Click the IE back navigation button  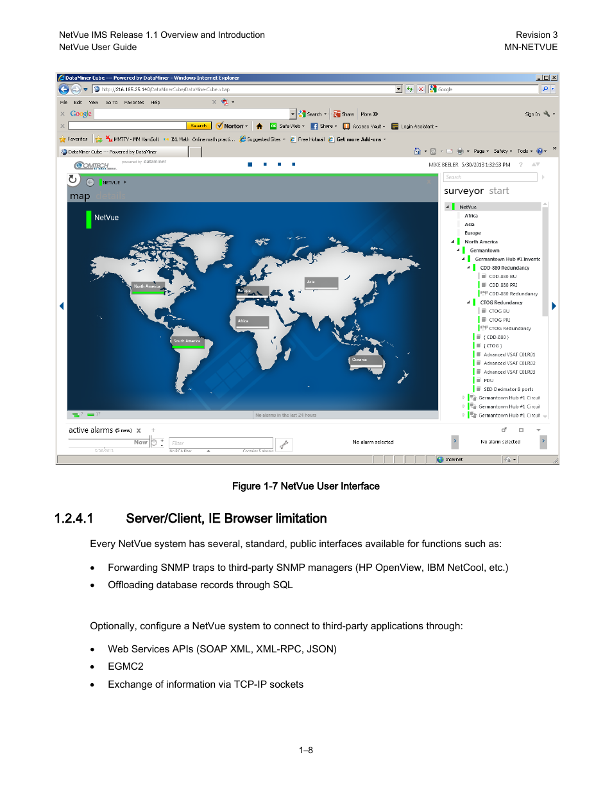64,89
